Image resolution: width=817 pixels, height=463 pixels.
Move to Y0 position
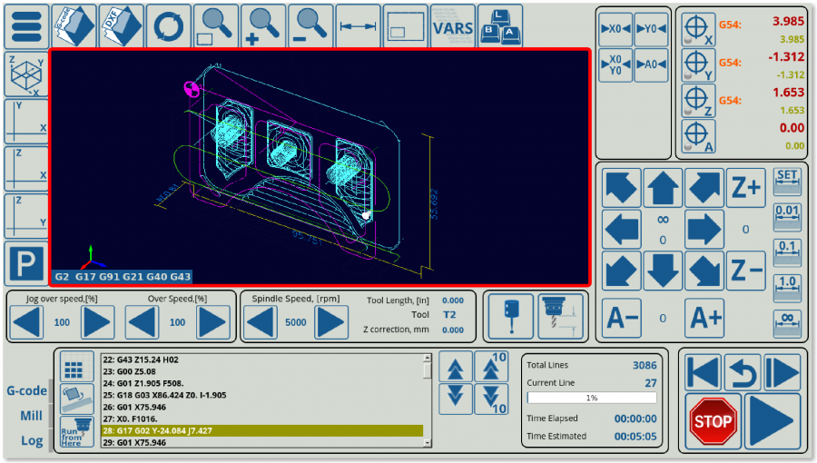651,29
